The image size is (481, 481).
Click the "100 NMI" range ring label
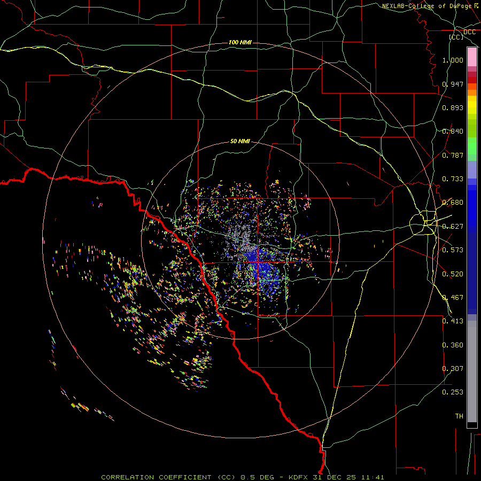point(240,42)
